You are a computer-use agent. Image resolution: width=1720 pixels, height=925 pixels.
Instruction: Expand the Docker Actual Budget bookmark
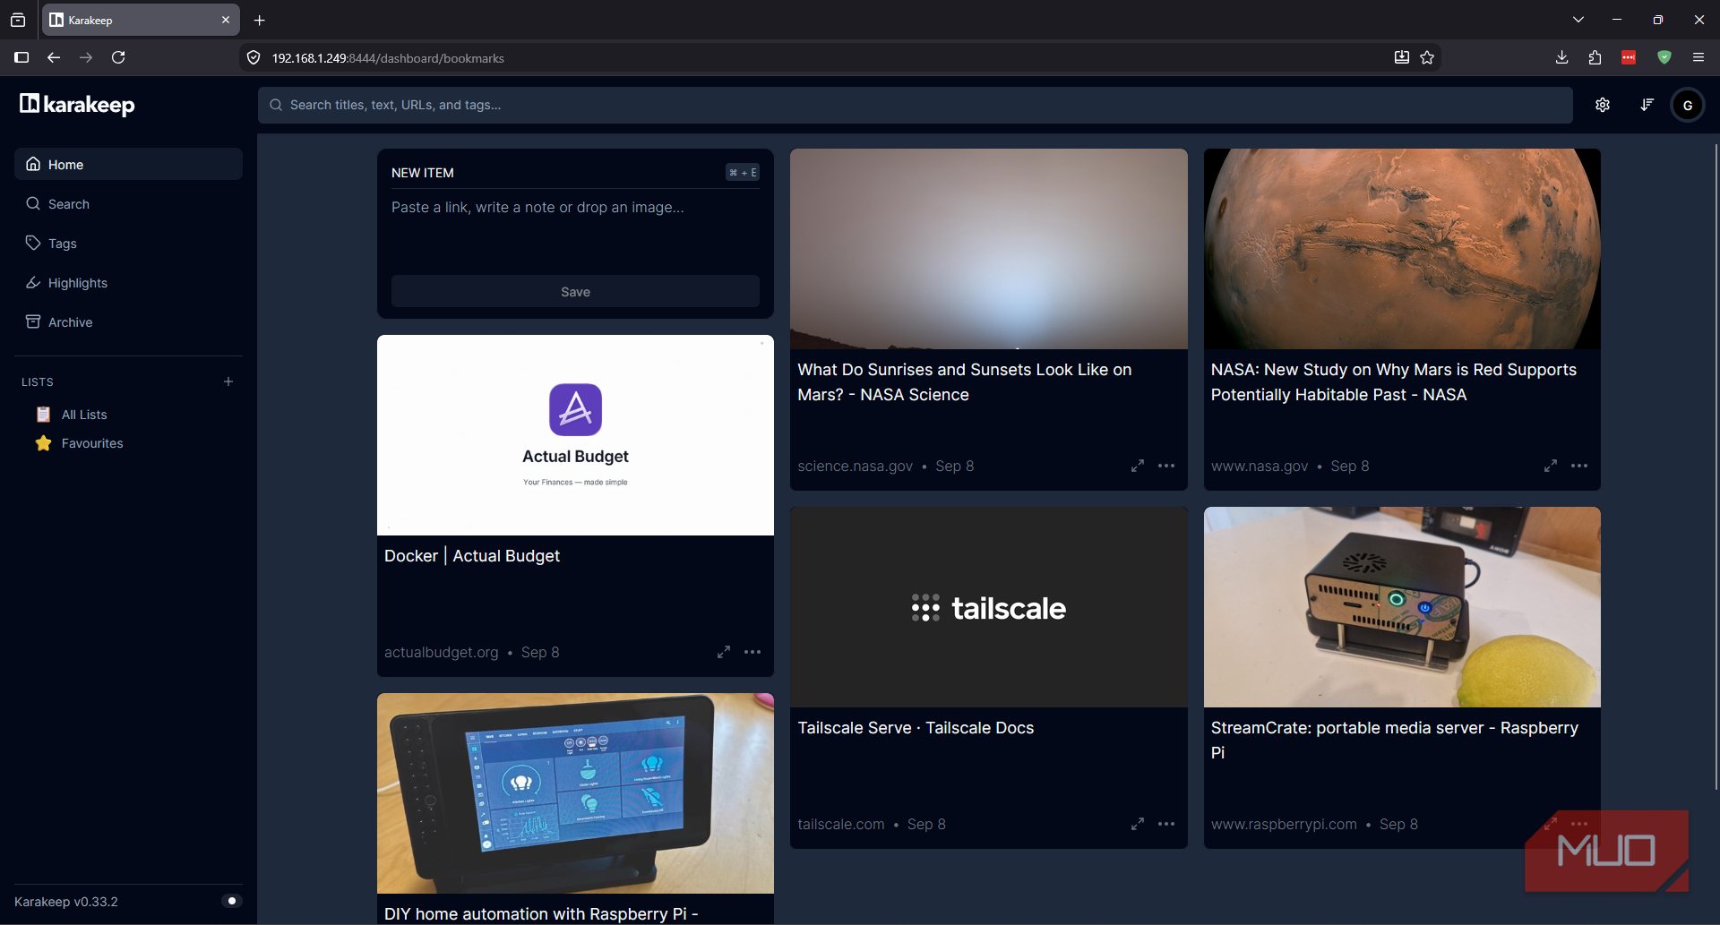(724, 652)
